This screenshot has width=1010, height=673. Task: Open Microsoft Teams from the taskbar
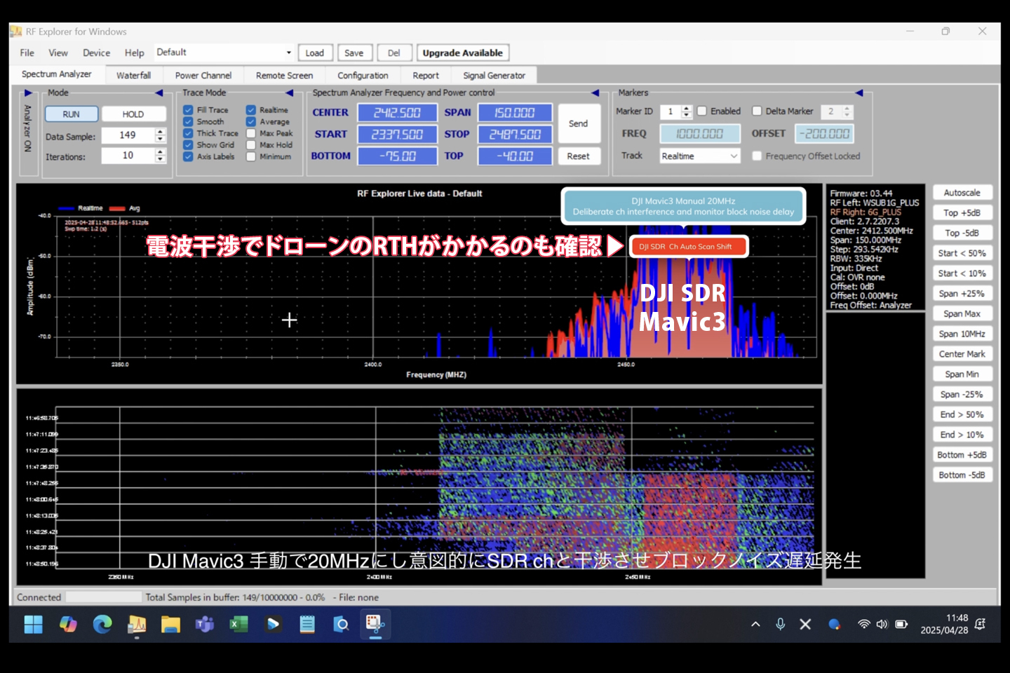[x=204, y=624]
